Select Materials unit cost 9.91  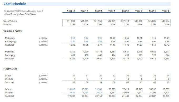[100, 38]
